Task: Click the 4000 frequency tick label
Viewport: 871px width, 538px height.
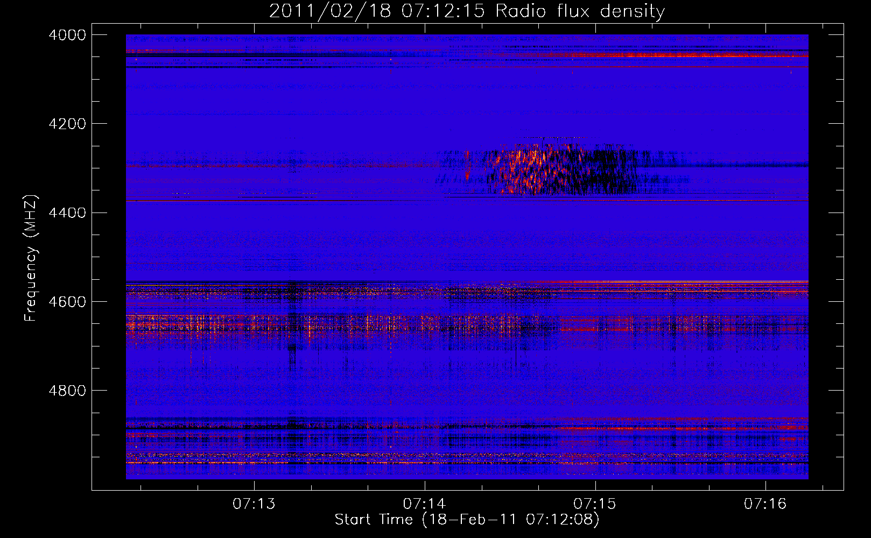Action: point(67,35)
